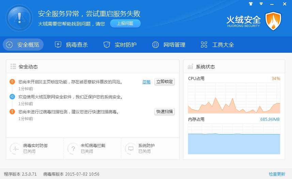Click the 上报问题 button
The image size is (292, 179).
click(125, 23)
